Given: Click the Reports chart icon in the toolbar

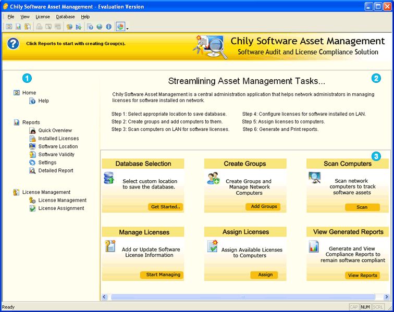Looking at the screenshot, I should coord(18,27).
